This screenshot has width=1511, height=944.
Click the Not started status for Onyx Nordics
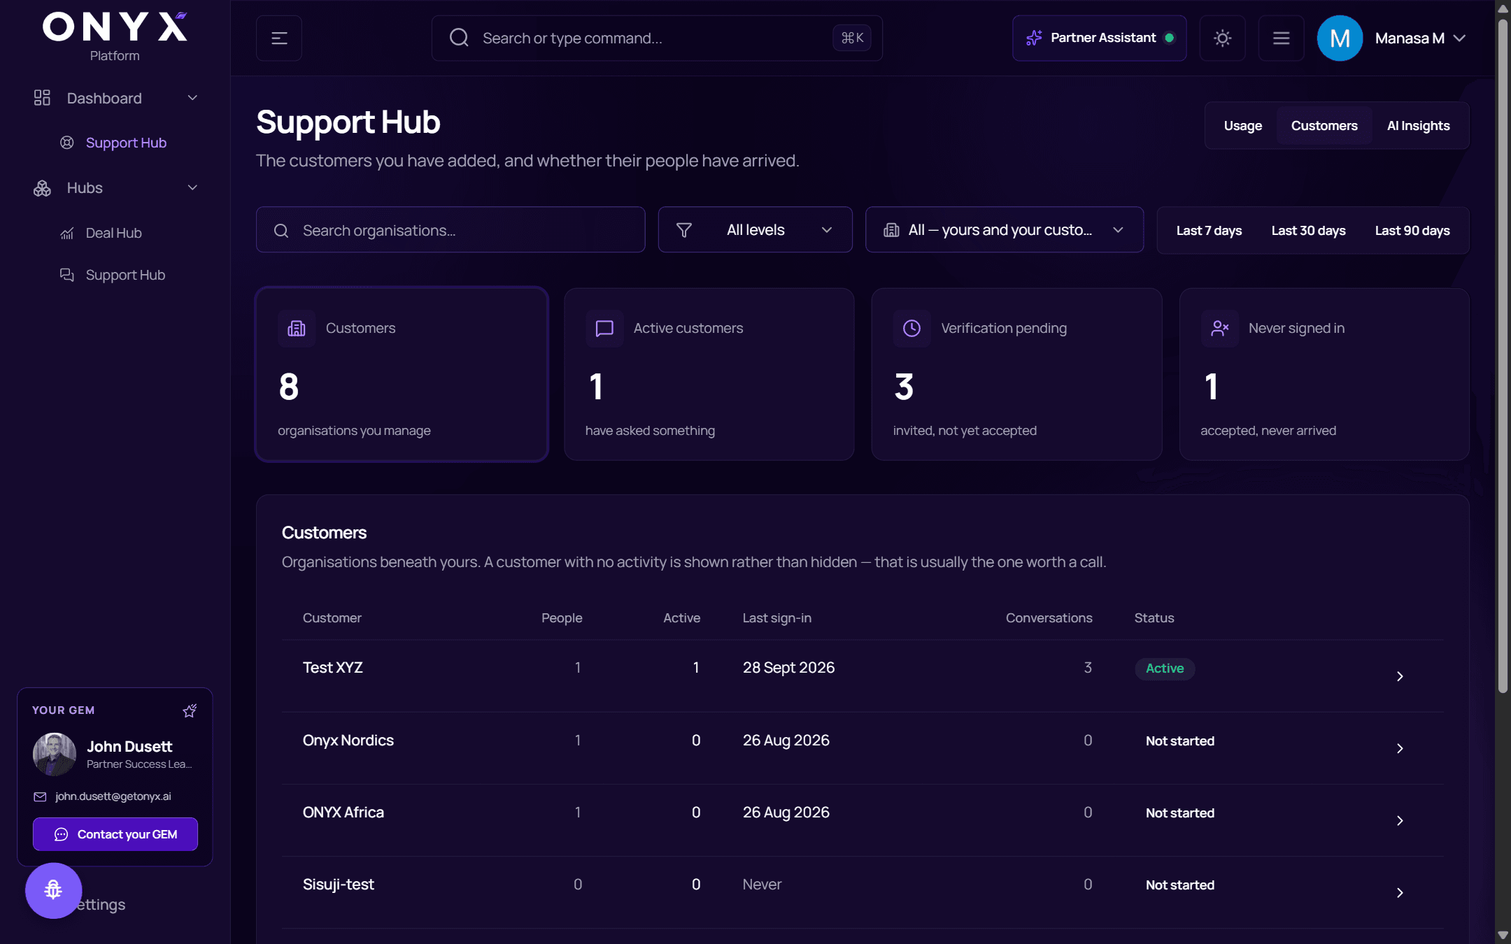tap(1179, 741)
